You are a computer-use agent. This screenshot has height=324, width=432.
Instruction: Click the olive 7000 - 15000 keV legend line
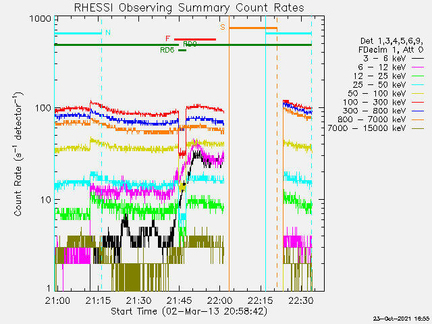pos(418,129)
